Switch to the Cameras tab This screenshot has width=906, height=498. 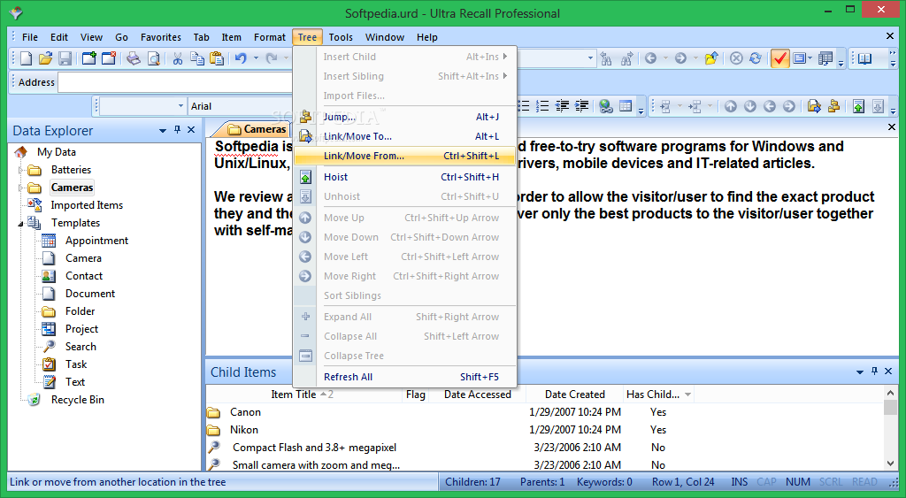257,129
